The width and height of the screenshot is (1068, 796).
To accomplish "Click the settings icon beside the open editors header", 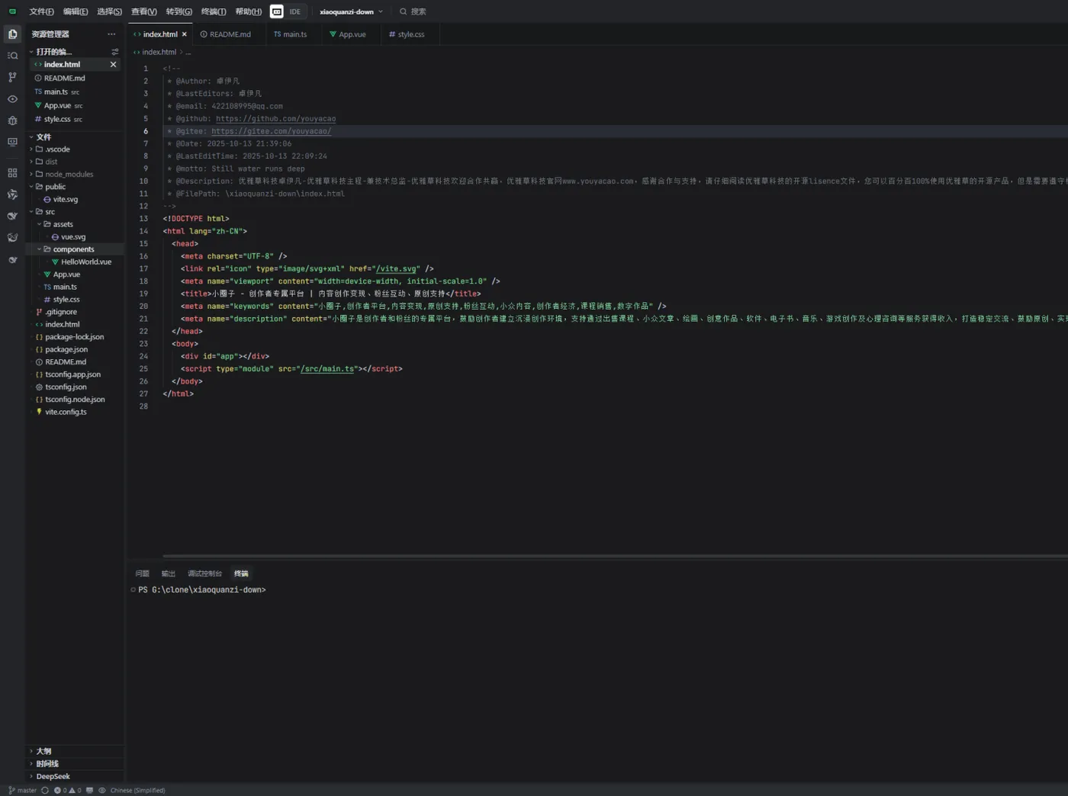I will (x=115, y=52).
